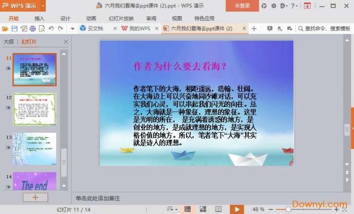
Task: Open the notes display dropdown in status bar
Action: pyautogui.click(x=172, y=209)
